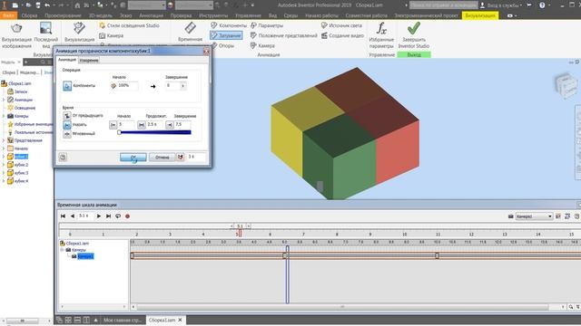Image resolution: width=581 pixels, height=326 pixels.
Task: Click the Камера animation tool in the Анимация group
Action: click(x=262, y=45)
